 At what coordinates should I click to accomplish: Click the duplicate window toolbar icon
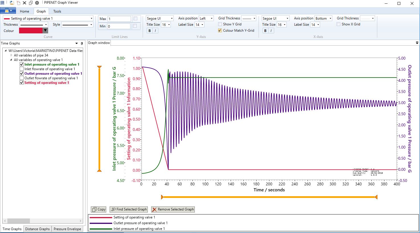coord(31,3)
